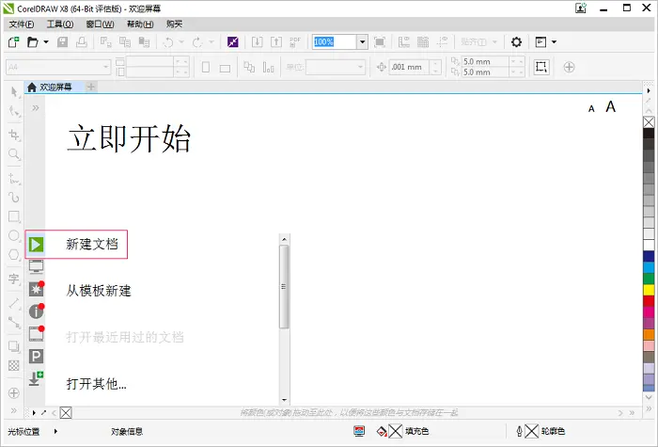
Task: Click the purple Search content icon
Action: [233, 41]
